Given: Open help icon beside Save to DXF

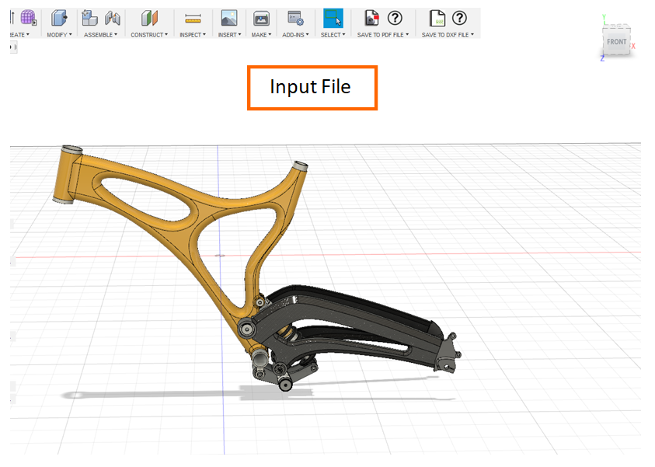Looking at the screenshot, I should click(459, 18).
